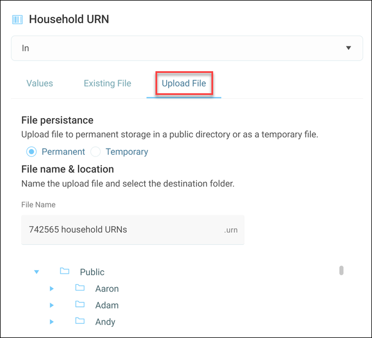This screenshot has height=338, width=372.
Task: Select the Permanent radio button
Action: click(x=31, y=151)
